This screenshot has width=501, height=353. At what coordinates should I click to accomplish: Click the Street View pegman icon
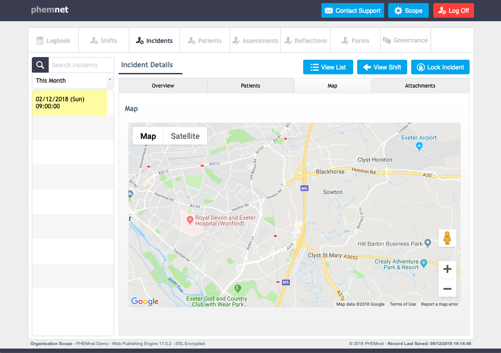tap(447, 238)
